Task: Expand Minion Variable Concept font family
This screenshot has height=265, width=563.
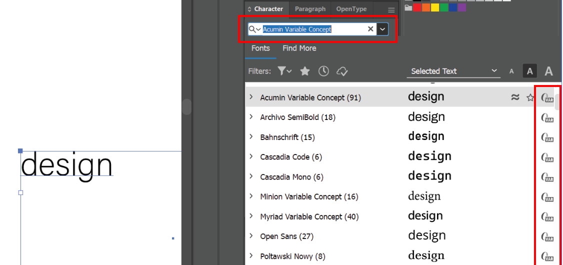Action: 251,196
